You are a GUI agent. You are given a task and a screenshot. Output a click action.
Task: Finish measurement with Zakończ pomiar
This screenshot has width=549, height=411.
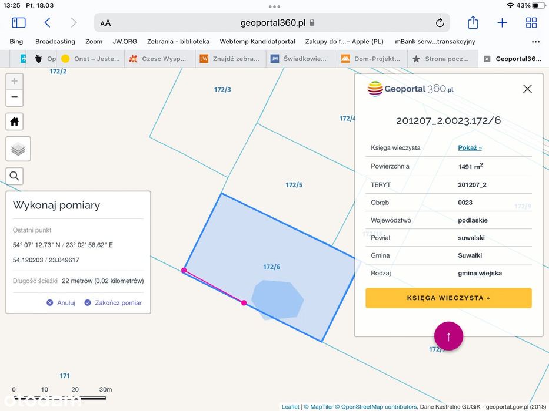pos(113,302)
